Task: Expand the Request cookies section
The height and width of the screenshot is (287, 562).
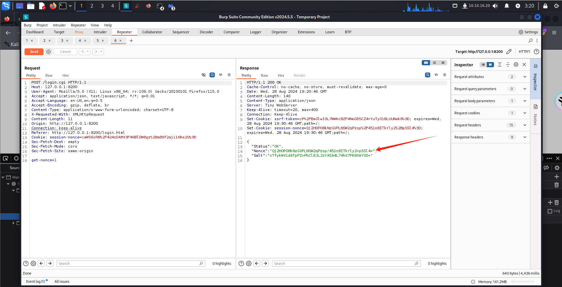Action: pos(525,113)
